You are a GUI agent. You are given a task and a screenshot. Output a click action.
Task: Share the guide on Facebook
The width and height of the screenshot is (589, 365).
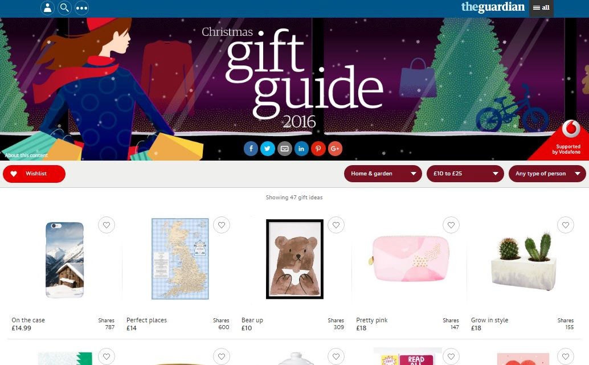[x=251, y=149]
